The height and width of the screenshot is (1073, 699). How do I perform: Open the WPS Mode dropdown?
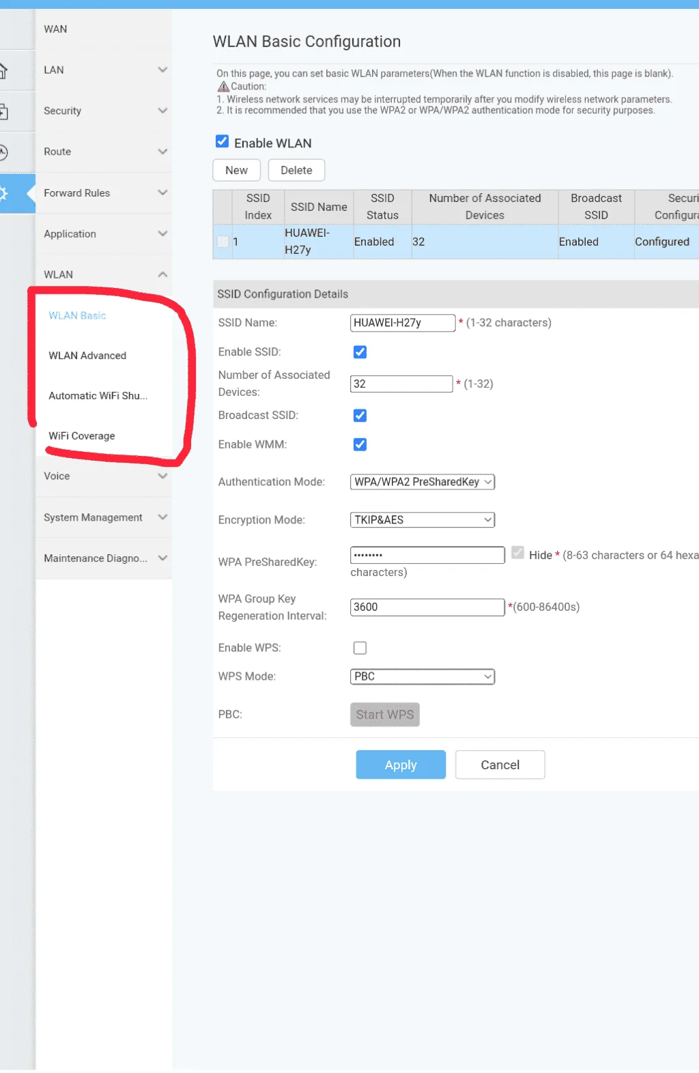[423, 676]
